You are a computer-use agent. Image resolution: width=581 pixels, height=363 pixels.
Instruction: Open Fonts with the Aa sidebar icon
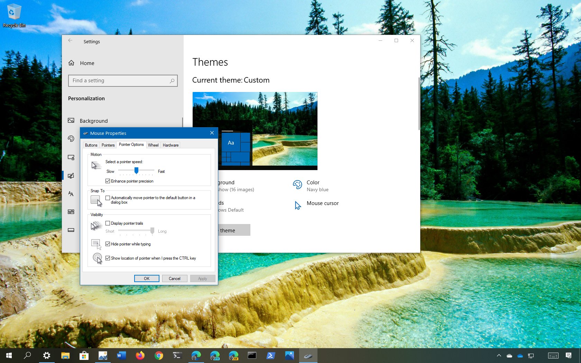point(71,194)
